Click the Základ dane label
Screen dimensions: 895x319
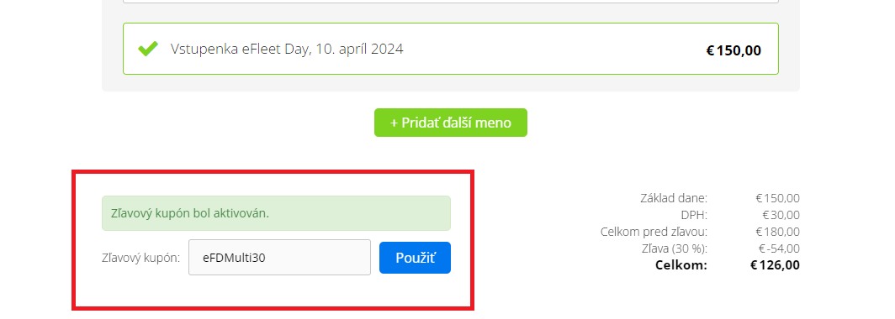click(674, 198)
